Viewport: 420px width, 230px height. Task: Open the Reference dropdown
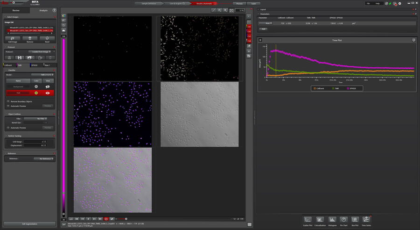(x=44, y=158)
